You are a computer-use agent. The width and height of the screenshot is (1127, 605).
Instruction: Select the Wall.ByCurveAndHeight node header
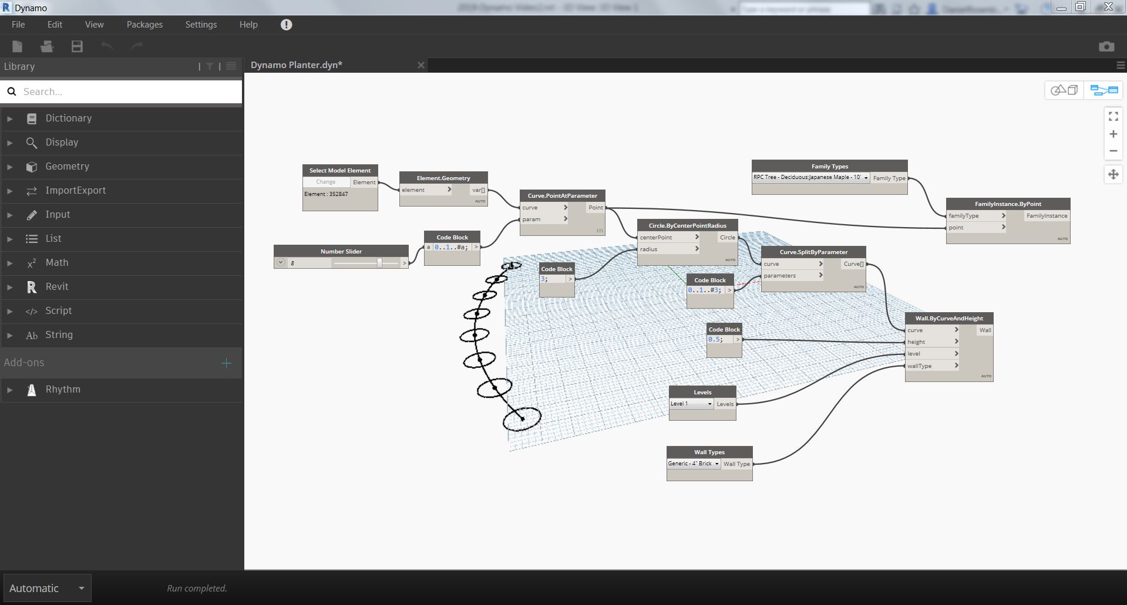[949, 318]
